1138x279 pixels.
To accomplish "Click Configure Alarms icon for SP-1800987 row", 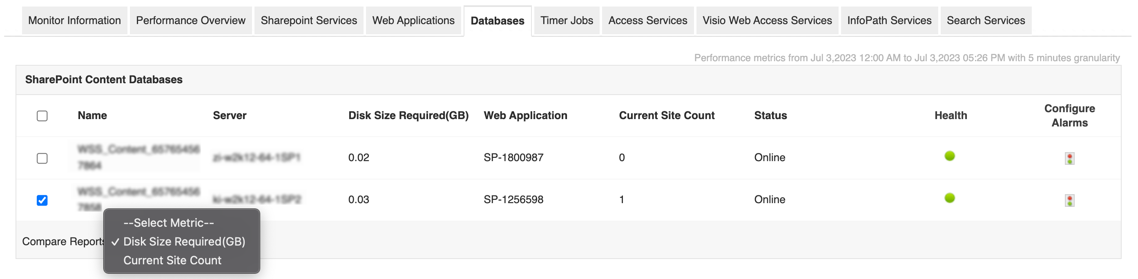I will point(1069,158).
